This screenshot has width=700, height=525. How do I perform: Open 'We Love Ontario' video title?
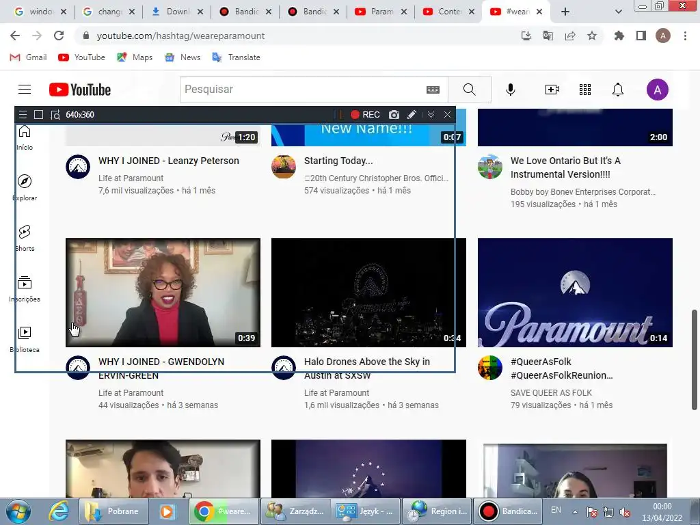565,167
